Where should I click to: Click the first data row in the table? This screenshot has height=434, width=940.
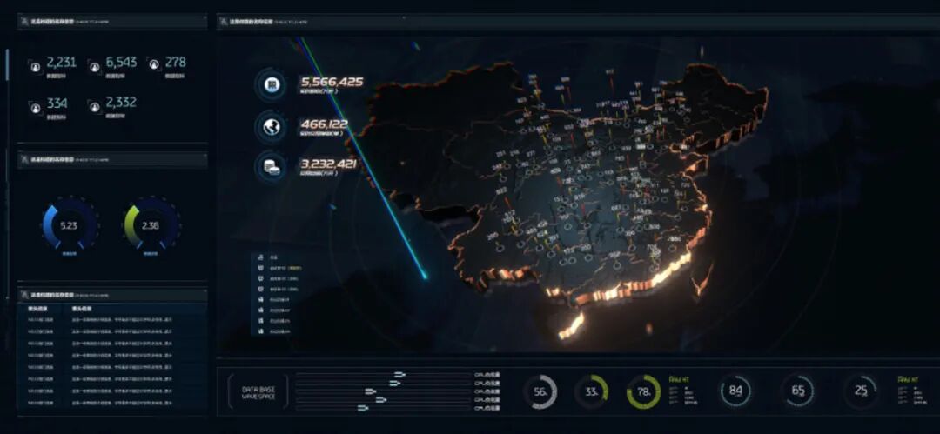112,320
